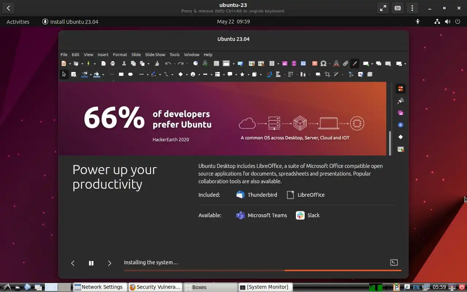Launch the web browser globe icon
This screenshot has height=292, width=467.
click(x=27, y=287)
